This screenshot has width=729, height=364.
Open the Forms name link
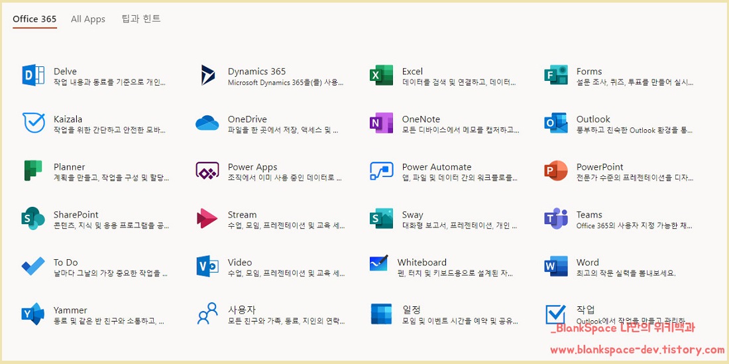click(x=589, y=71)
